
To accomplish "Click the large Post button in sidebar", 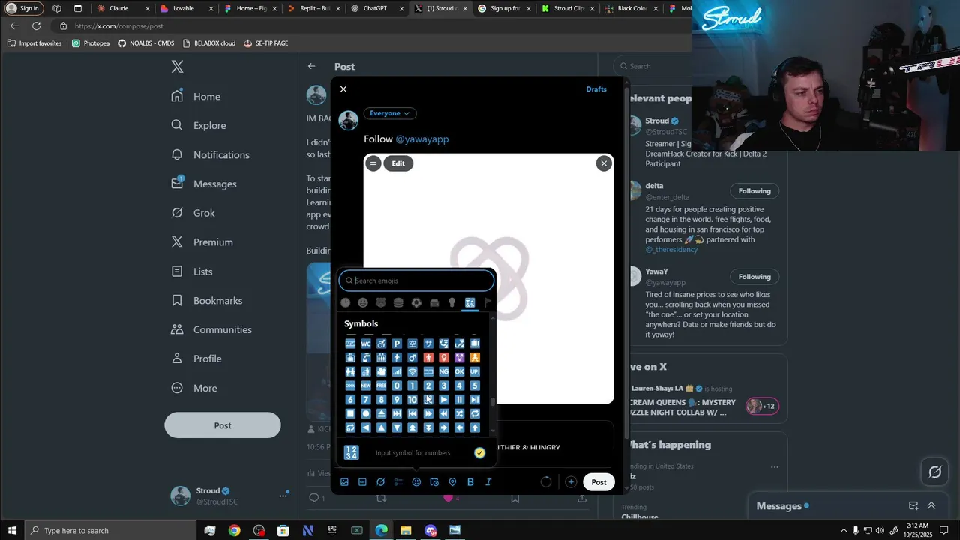I will pyautogui.click(x=223, y=425).
